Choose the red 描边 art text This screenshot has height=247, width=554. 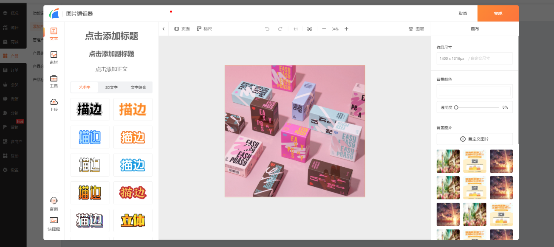(x=133, y=193)
